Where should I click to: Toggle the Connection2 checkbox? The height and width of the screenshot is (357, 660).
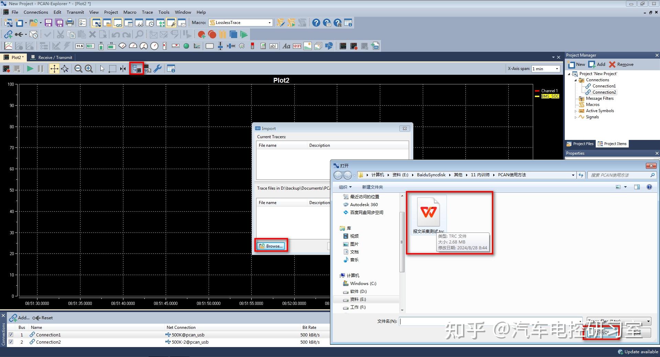11,342
